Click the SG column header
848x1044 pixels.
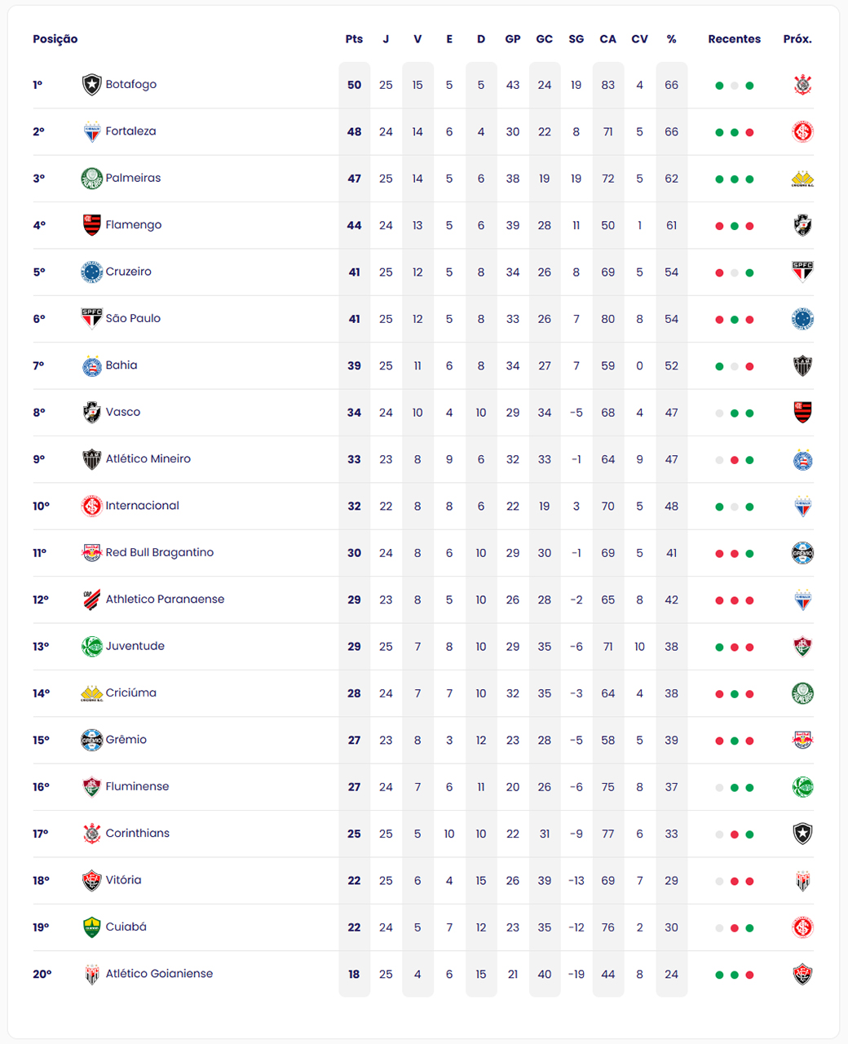point(576,39)
